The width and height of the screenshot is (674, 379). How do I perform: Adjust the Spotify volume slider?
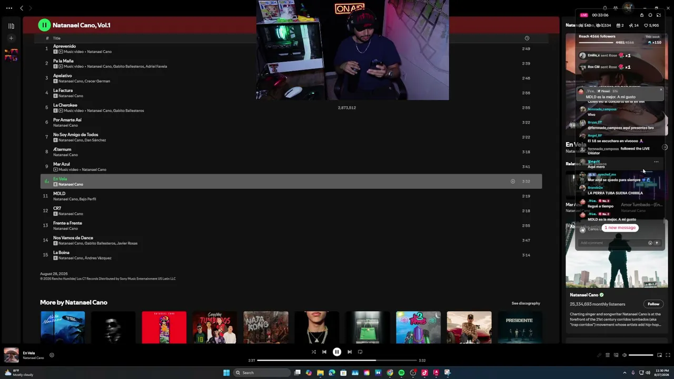click(x=641, y=355)
